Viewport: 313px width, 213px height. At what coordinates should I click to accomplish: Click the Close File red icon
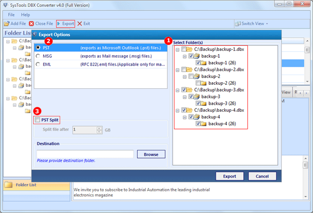coord(31,24)
